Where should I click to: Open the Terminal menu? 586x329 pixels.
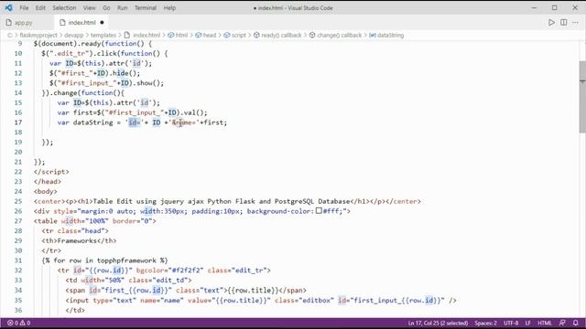click(146, 8)
